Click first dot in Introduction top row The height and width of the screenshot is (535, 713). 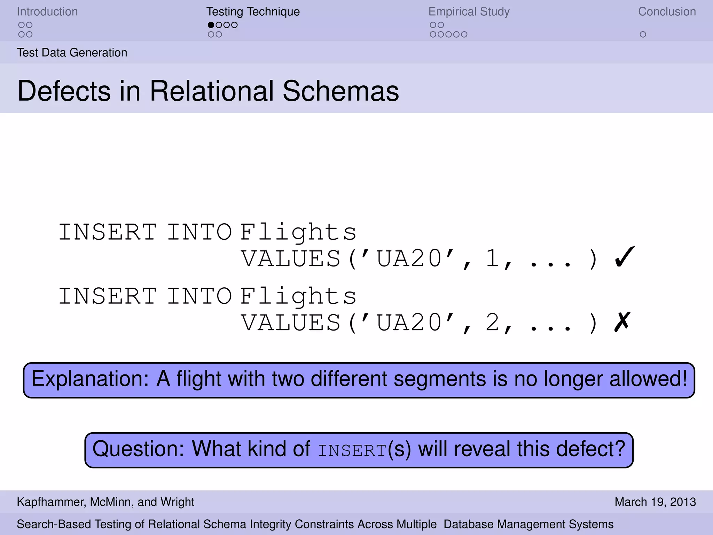pos(22,25)
